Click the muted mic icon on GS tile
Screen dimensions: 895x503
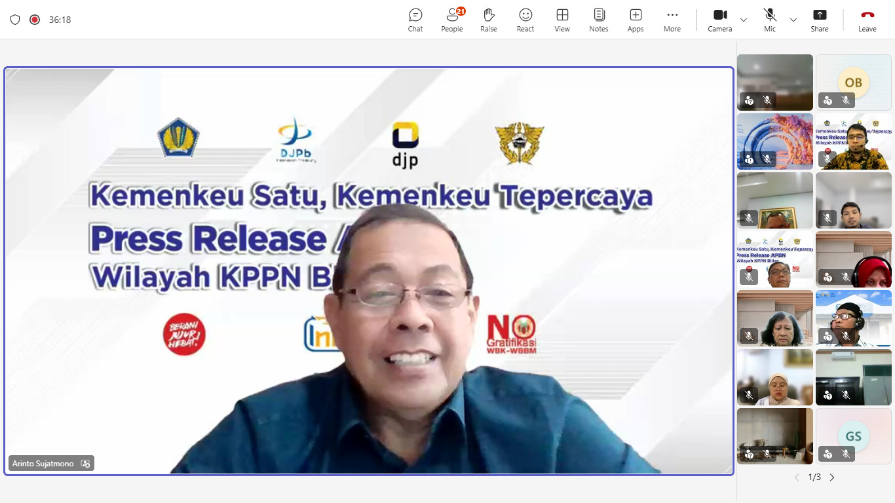(x=846, y=454)
